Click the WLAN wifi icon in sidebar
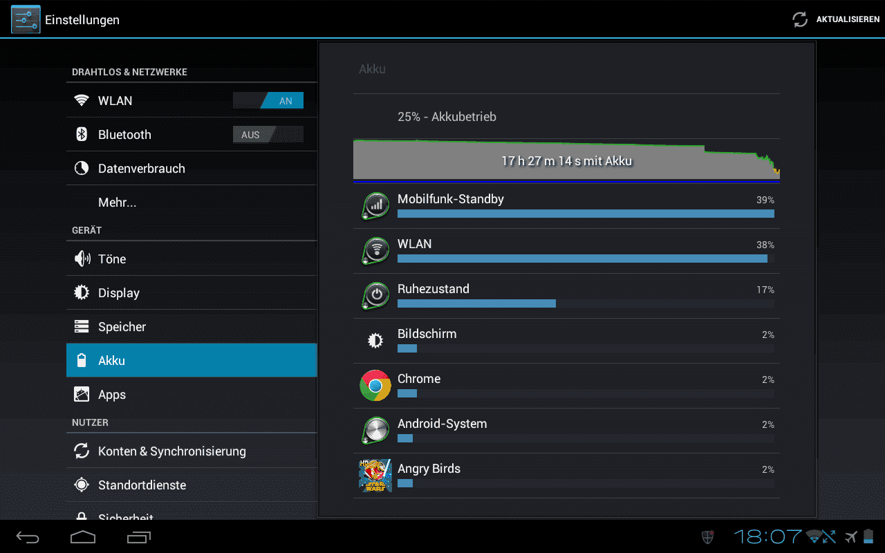The image size is (885, 553). tap(82, 101)
